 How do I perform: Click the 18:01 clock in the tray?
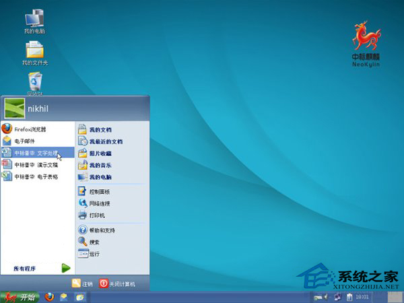click(362, 297)
